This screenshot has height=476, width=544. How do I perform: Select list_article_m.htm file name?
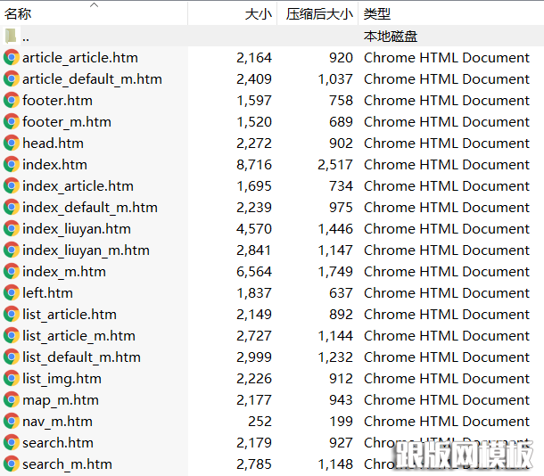coord(78,335)
